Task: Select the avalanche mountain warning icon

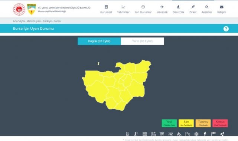Action: click(179, 134)
